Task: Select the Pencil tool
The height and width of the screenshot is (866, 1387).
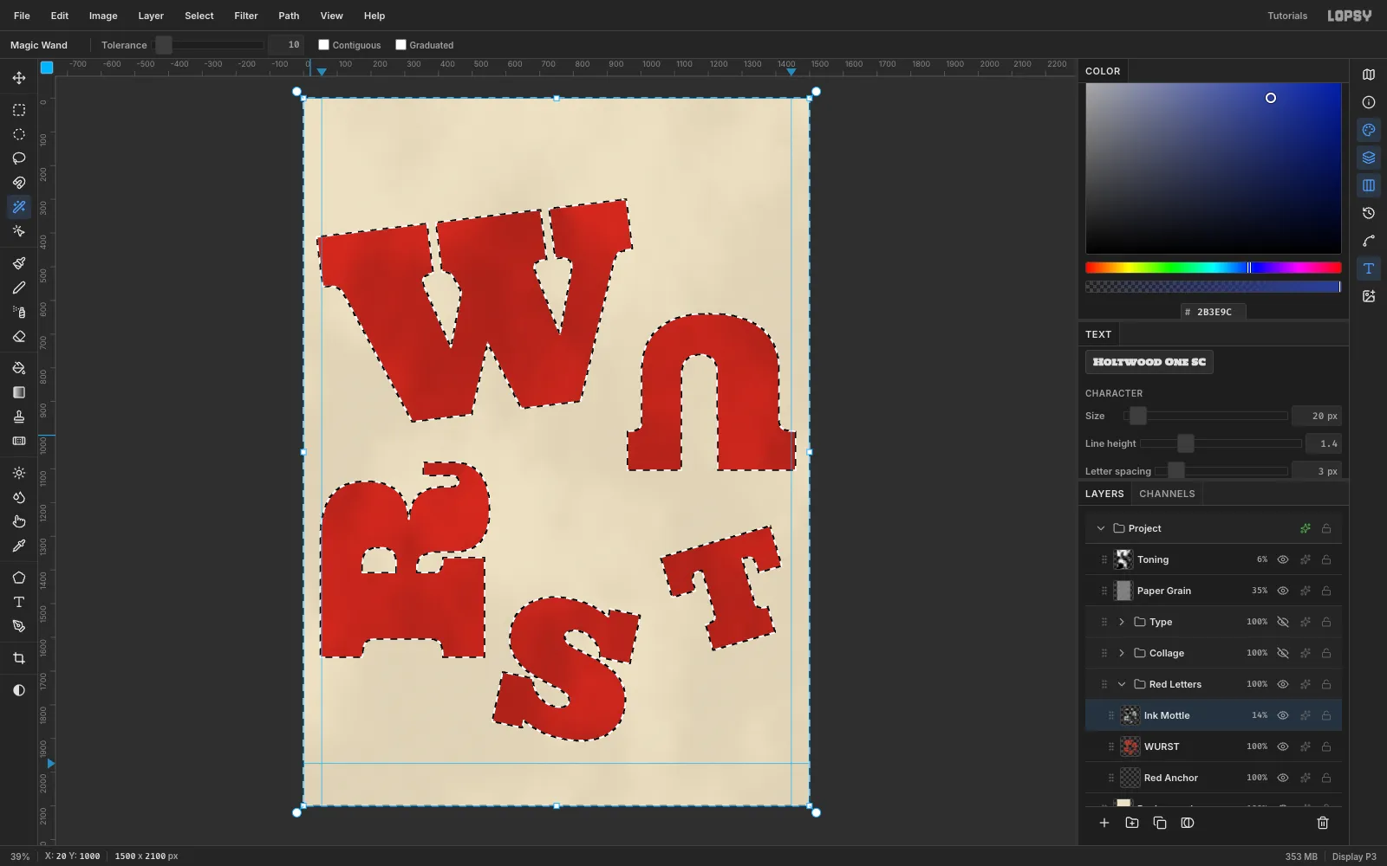Action: tap(19, 288)
